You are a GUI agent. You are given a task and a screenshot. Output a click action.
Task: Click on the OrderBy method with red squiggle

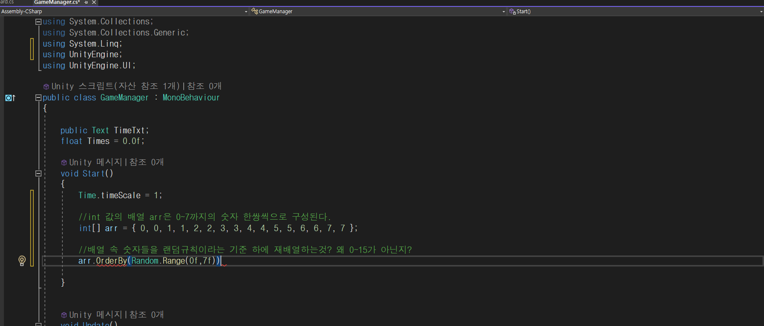111,261
